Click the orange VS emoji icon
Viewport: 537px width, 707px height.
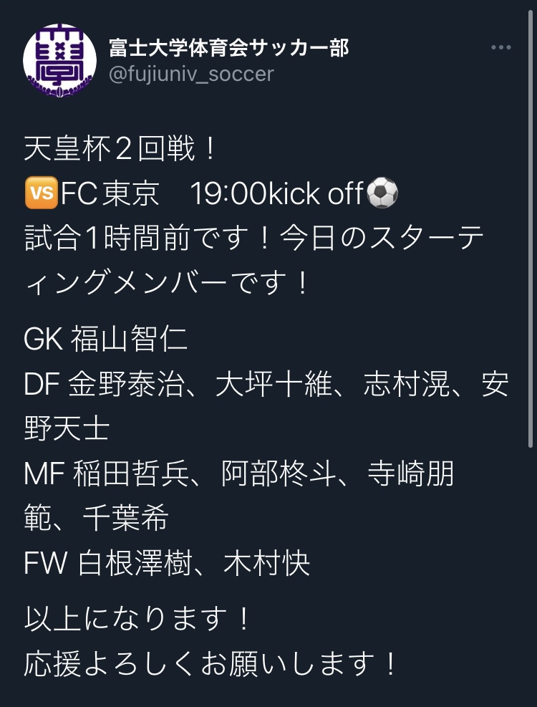coord(42,193)
